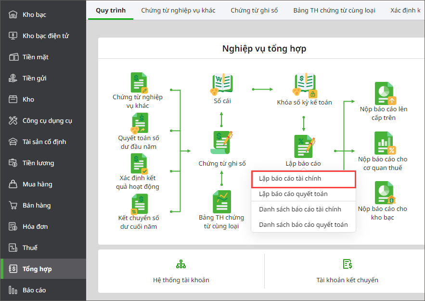Viewport: 425px width, 301px height.
Task: Click Công cụ dụng cụ tools icon
Action: click(x=13, y=120)
